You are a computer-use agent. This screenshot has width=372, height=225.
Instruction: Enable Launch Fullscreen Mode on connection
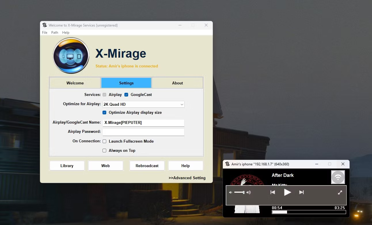(104, 141)
